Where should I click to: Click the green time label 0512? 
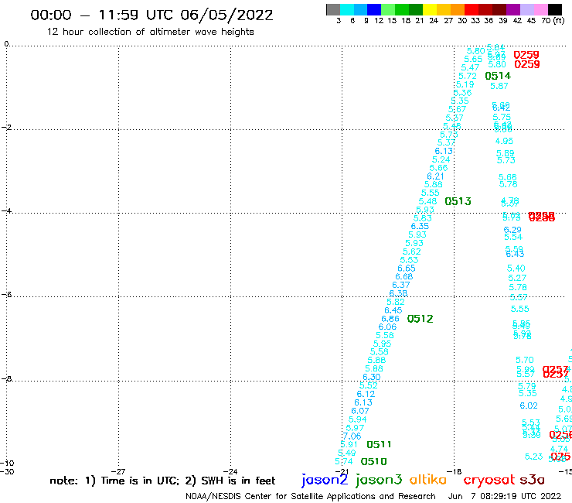tap(420, 319)
